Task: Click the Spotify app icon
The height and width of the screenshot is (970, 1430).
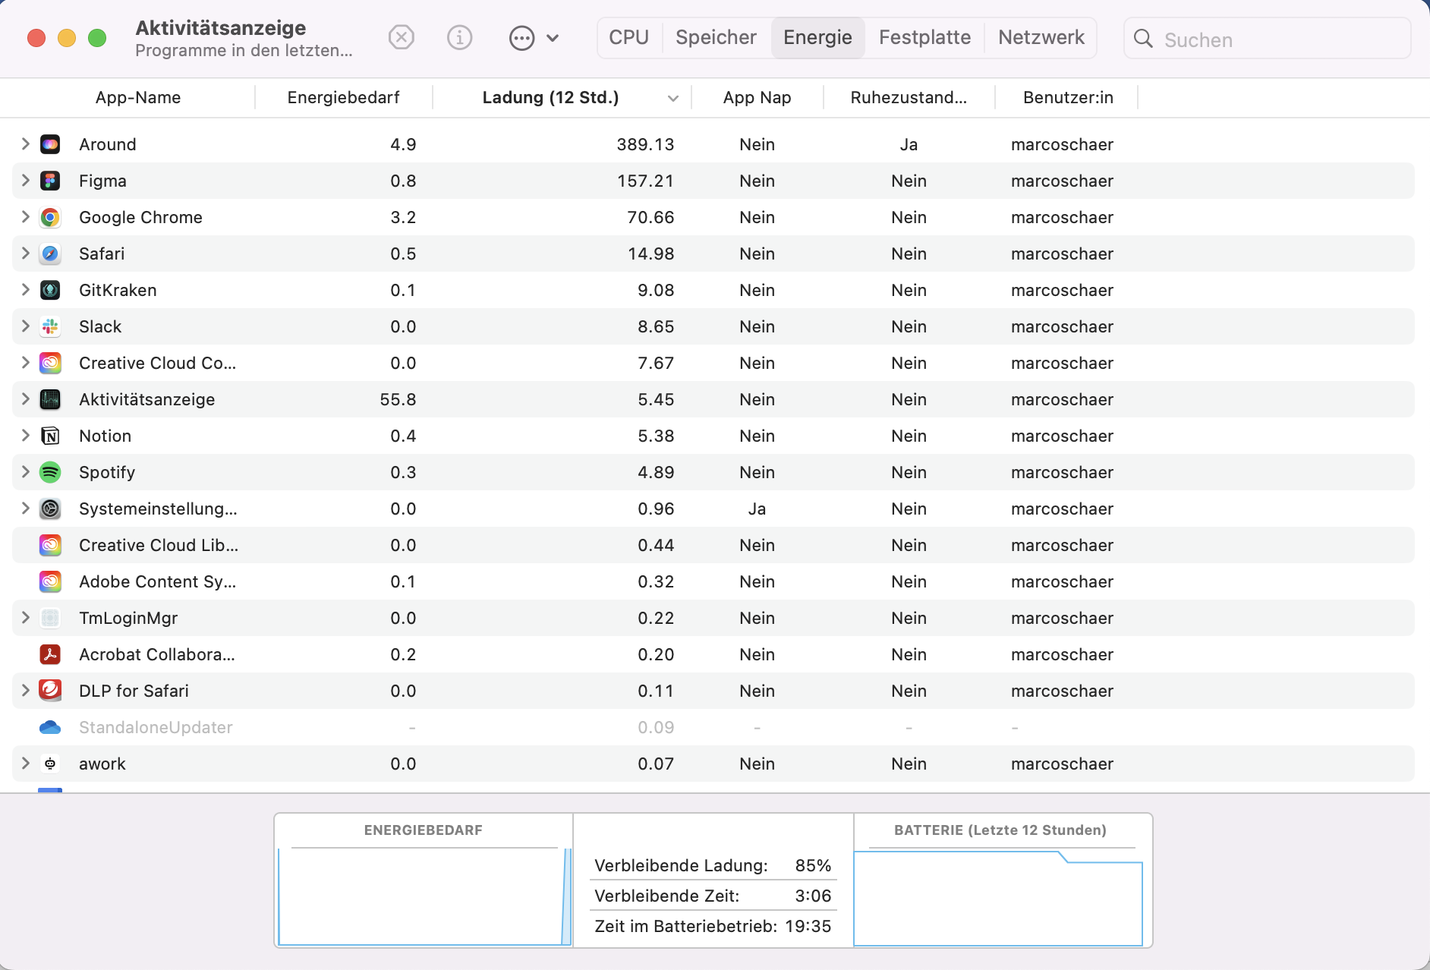Action: 50,472
